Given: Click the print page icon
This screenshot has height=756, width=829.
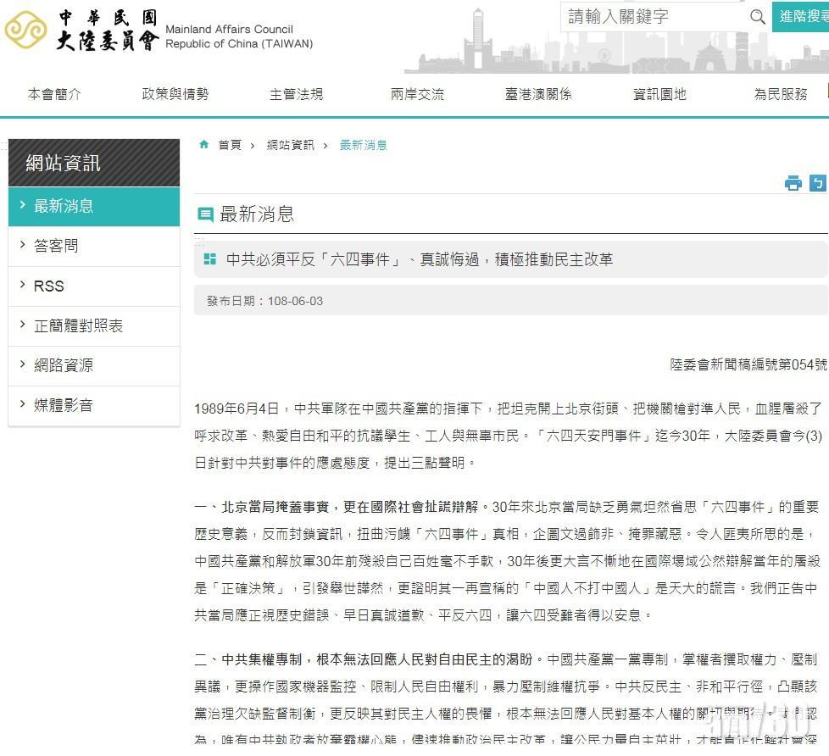Looking at the screenshot, I should point(793,183).
